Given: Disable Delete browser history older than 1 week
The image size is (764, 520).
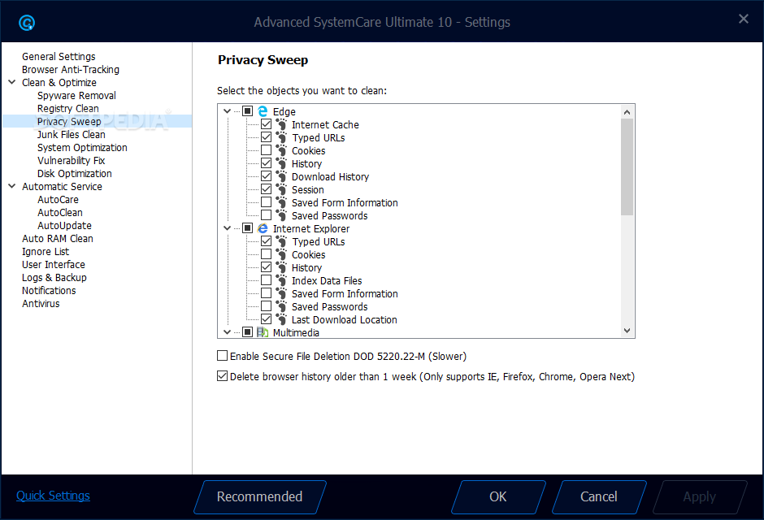Looking at the screenshot, I should 222,376.
